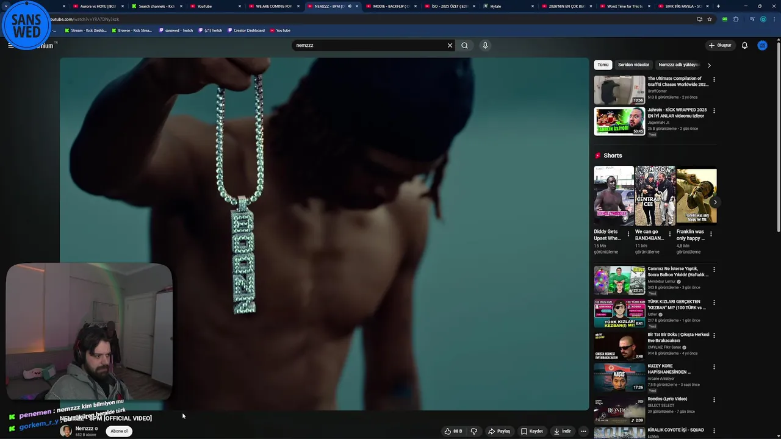781x439 pixels.
Task: Open options for KİRALIK COYOTE İŞİ video
Action: (714, 431)
